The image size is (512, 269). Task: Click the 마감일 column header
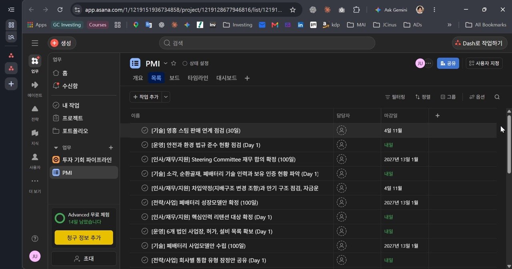pyautogui.click(x=404, y=116)
